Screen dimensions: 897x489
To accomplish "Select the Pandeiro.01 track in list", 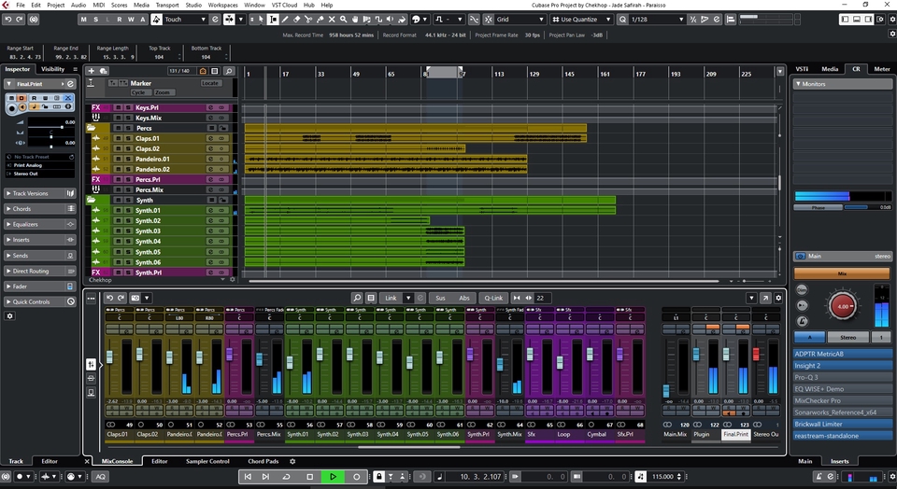I will coord(152,159).
